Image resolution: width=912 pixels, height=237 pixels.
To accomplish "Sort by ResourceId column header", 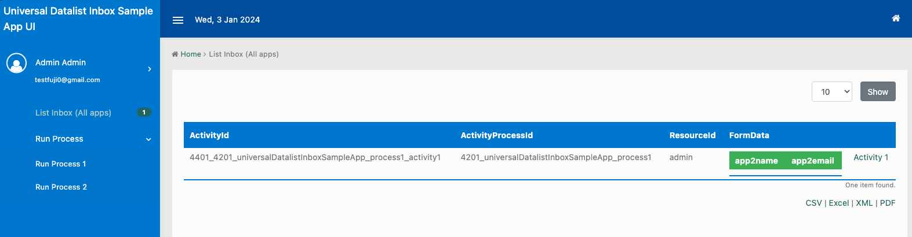I will coord(692,135).
